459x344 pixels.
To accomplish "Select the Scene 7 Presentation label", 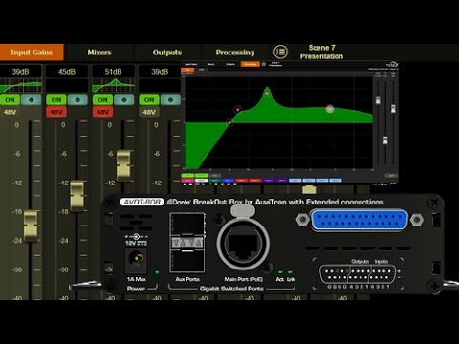I will [321, 52].
